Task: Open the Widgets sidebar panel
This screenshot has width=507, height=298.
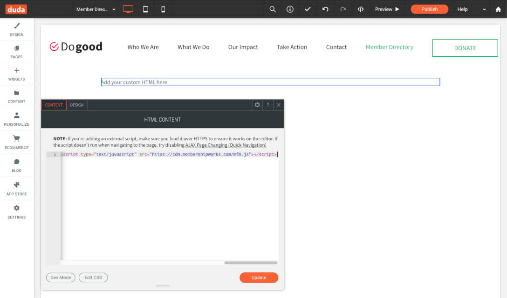Action: coord(16,74)
